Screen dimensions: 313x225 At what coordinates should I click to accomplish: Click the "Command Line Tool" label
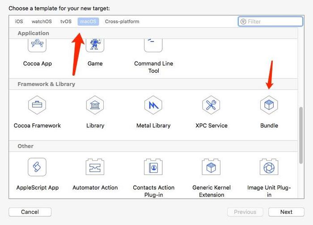point(153,67)
